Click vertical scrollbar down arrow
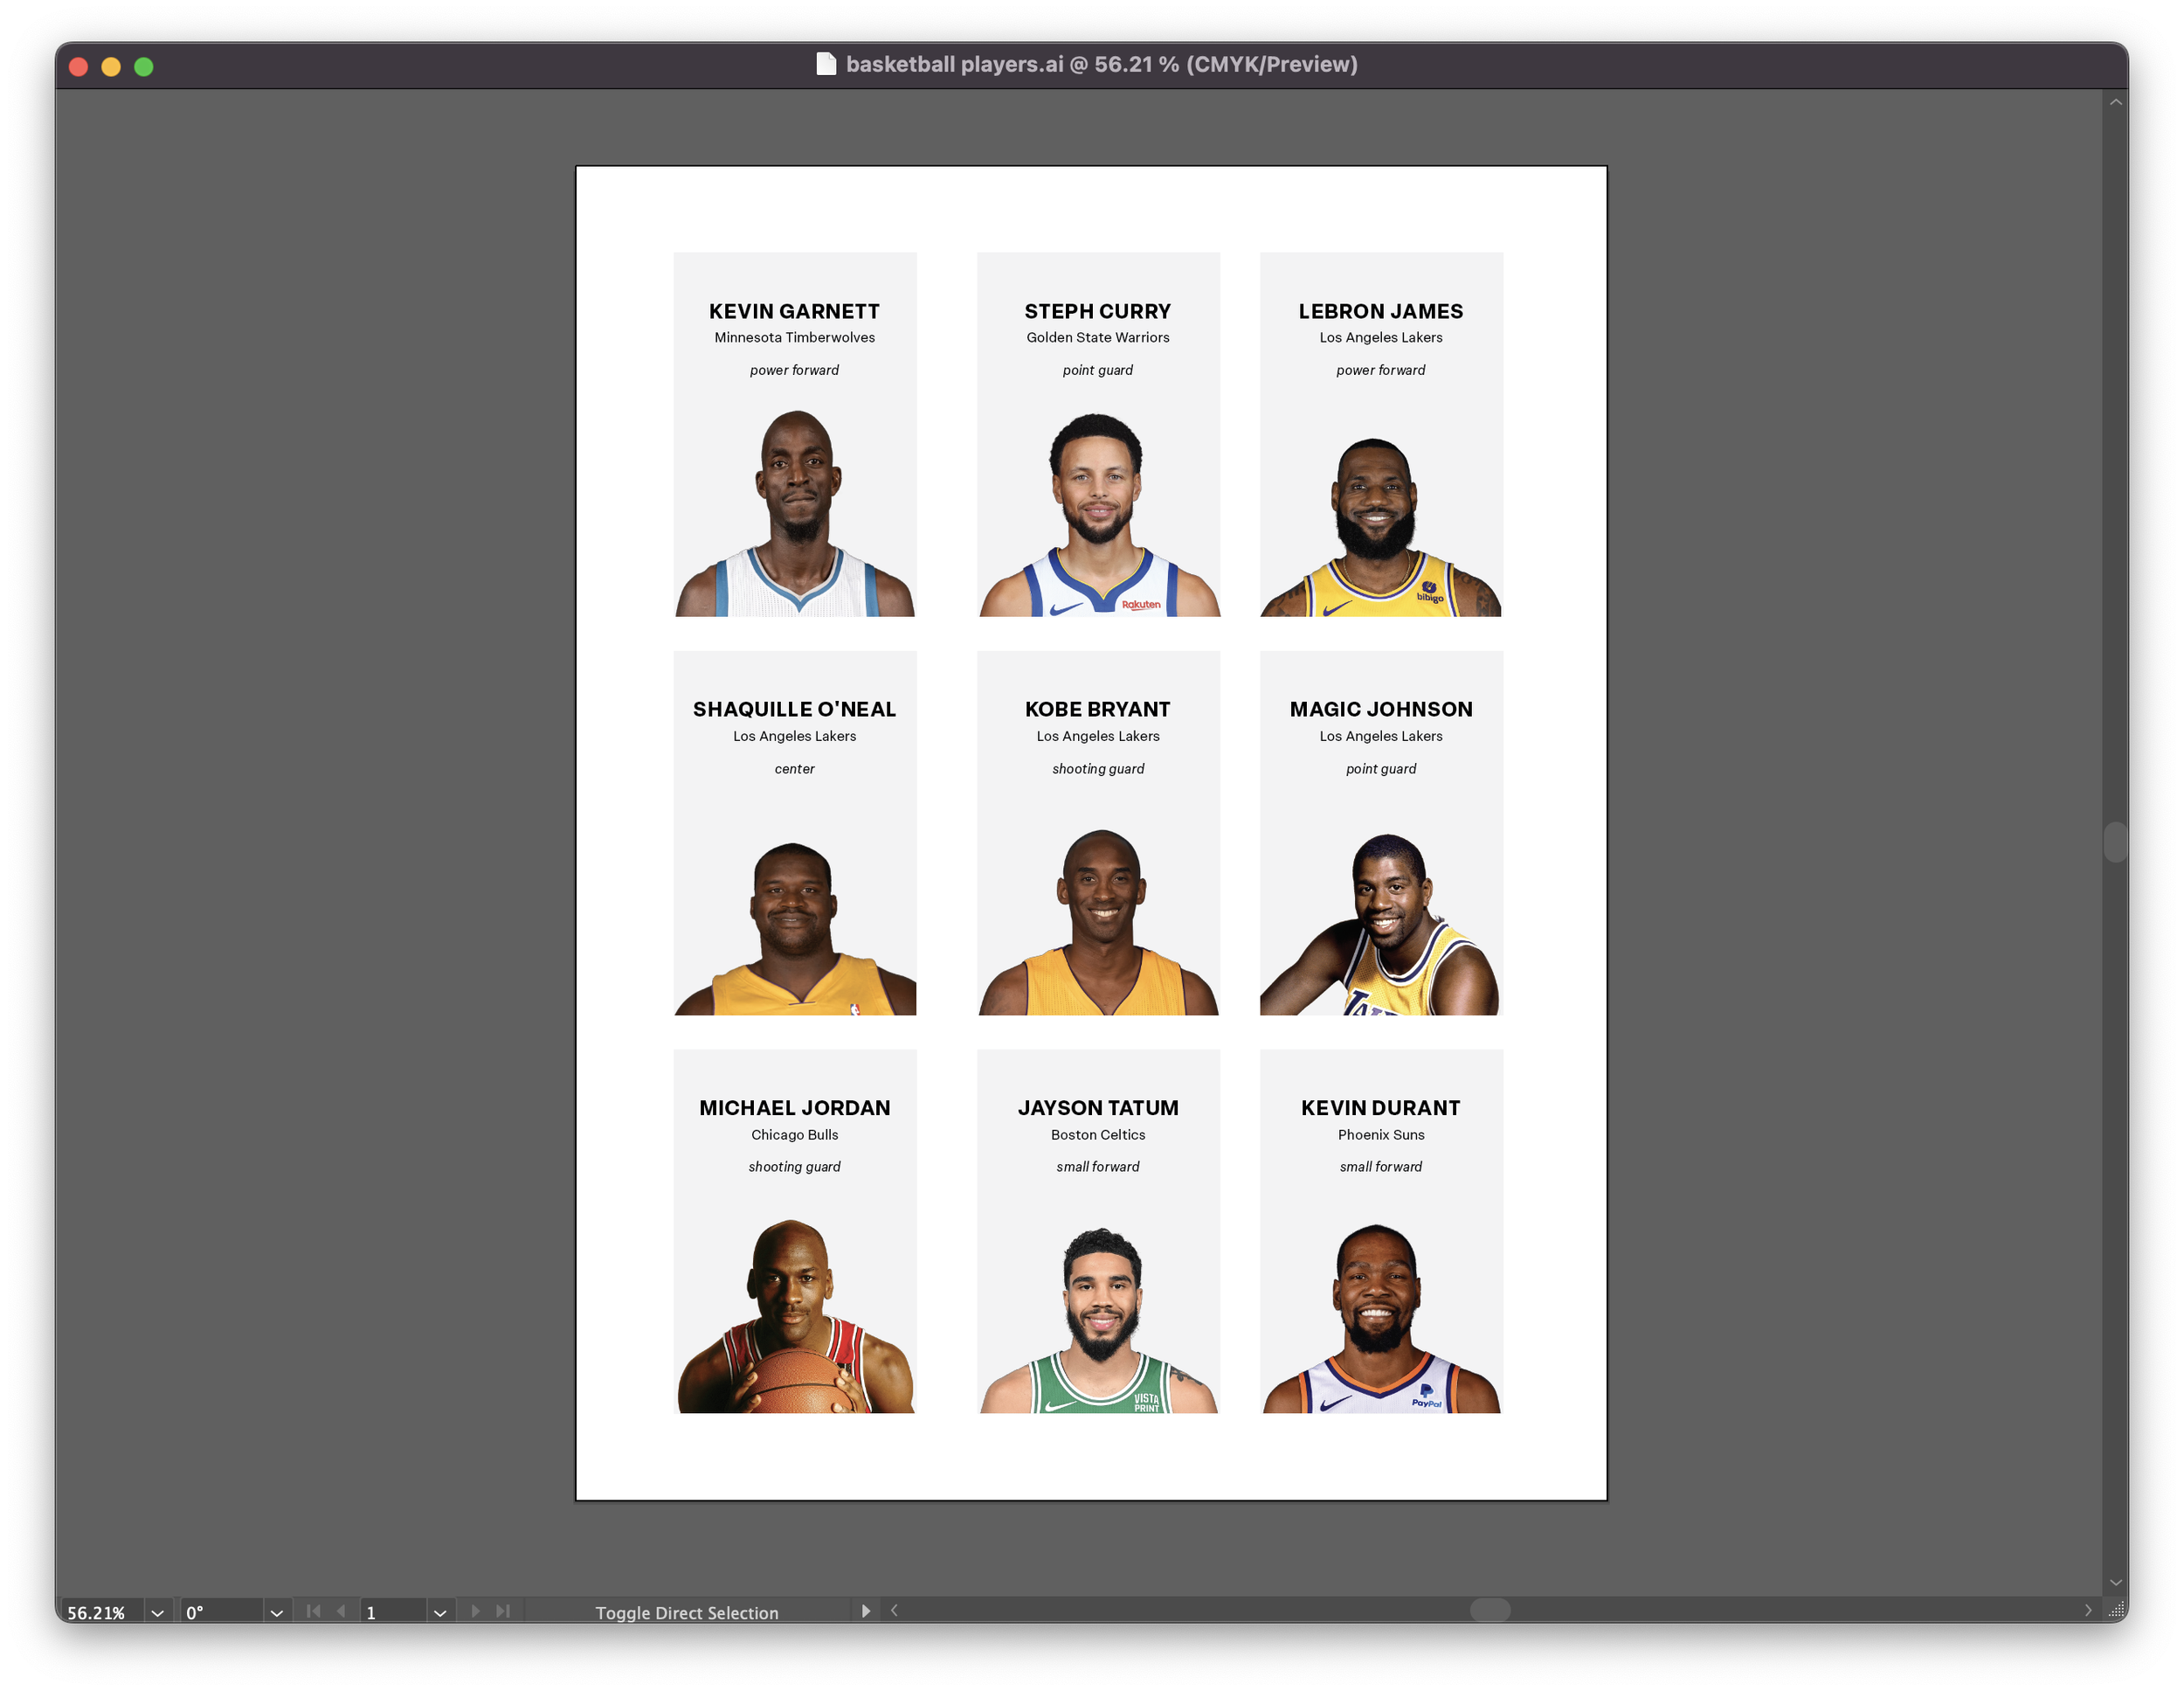Viewport: 2184px width, 1691px height. [2115, 1583]
